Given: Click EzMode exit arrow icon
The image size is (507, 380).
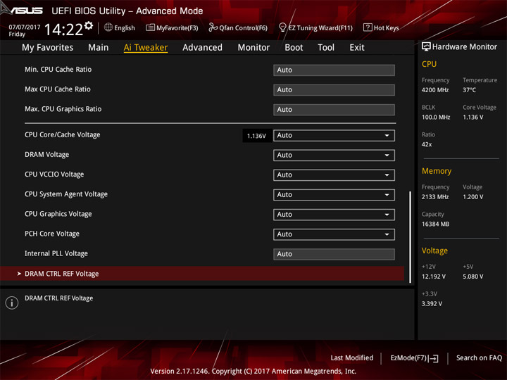Looking at the screenshot, I should click(x=434, y=358).
